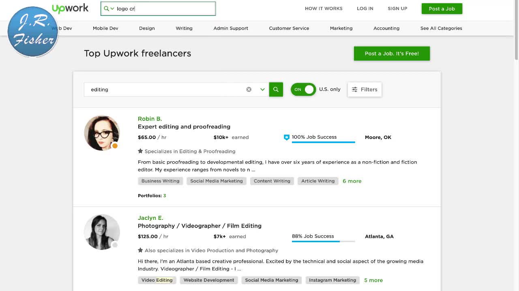
Task: Click the $7k+ earned text
Action: [230, 236]
